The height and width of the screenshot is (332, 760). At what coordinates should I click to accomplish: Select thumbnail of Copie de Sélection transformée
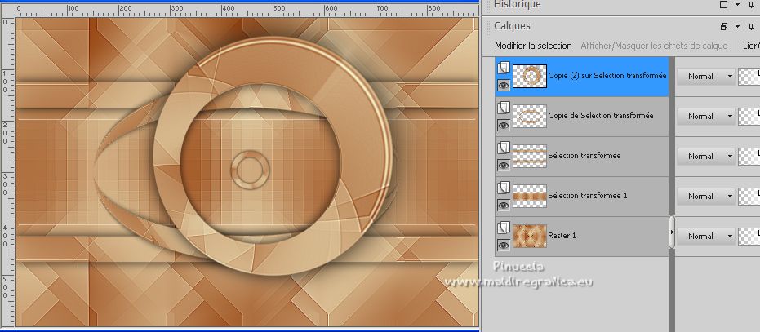click(x=530, y=117)
